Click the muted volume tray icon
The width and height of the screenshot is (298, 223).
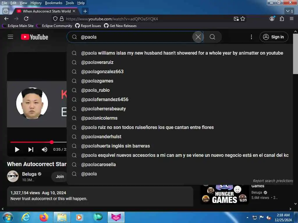(x=269, y=218)
